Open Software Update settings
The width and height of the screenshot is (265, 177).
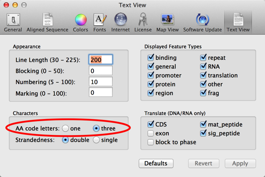point(202,23)
